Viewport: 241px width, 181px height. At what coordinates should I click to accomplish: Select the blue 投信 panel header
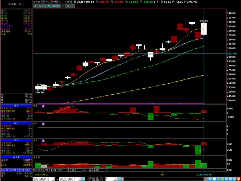pyautogui.click(x=16, y=123)
